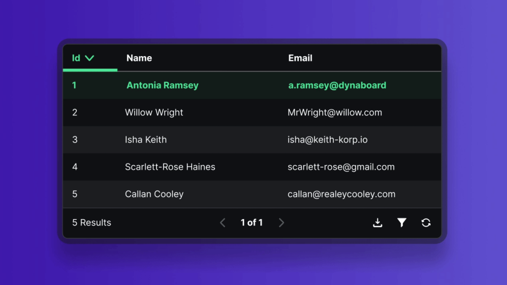Click email isha@keith-korp.io
The width and height of the screenshot is (507, 285).
click(x=327, y=140)
